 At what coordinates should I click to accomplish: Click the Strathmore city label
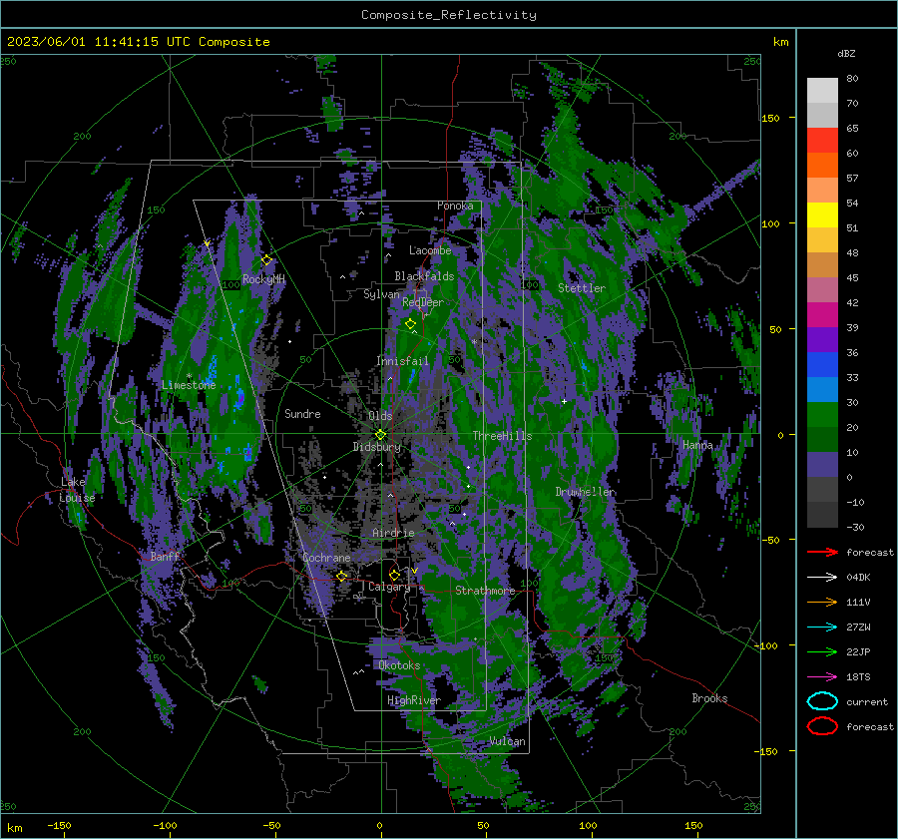pos(485,591)
